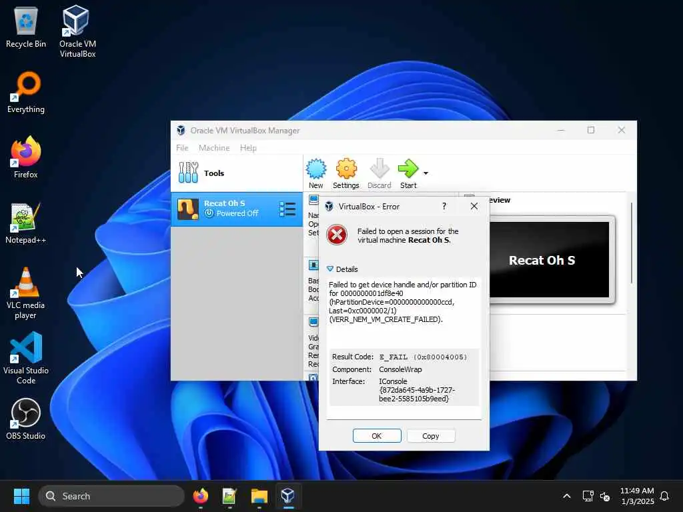Open the Windows Start menu
The width and height of the screenshot is (683, 512).
[21, 496]
